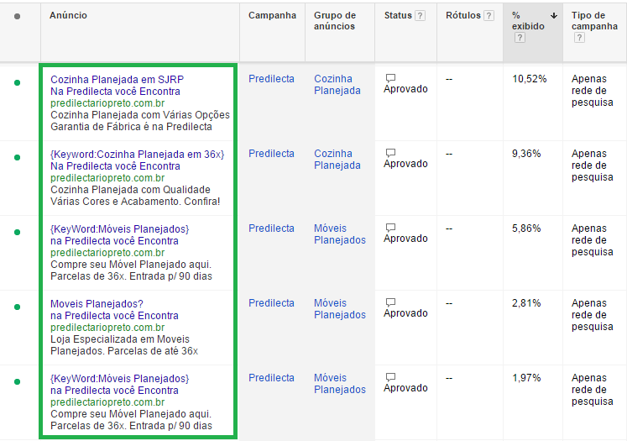Viewport: 627px width, 441px height.
Task: Open Móveis Planejados ad group in 2,81% row
Action: pos(340,309)
